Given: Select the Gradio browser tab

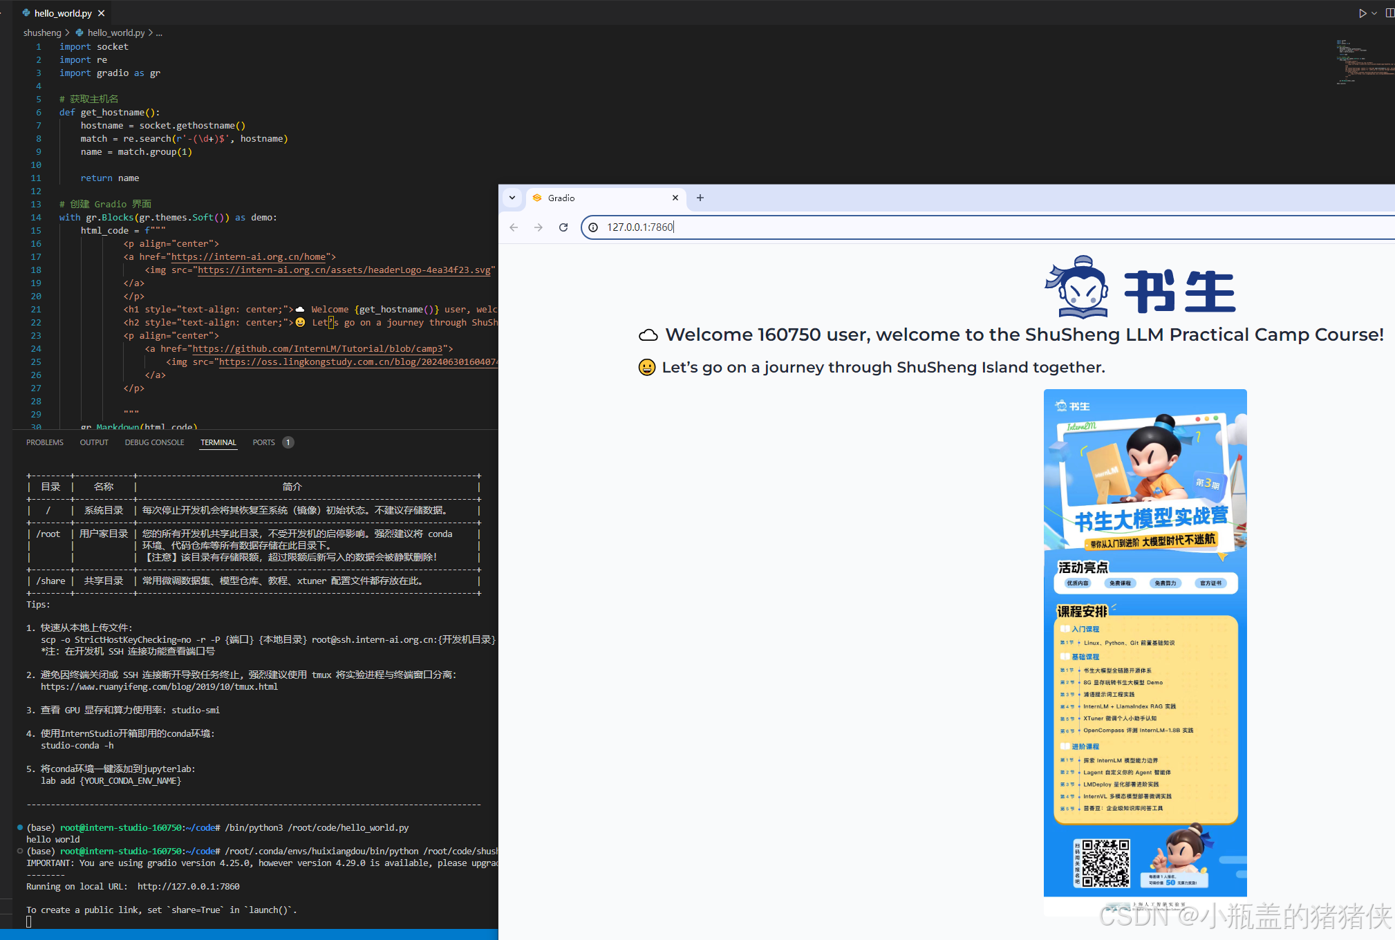Looking at the screenshot, I should [x=606, y=198].
